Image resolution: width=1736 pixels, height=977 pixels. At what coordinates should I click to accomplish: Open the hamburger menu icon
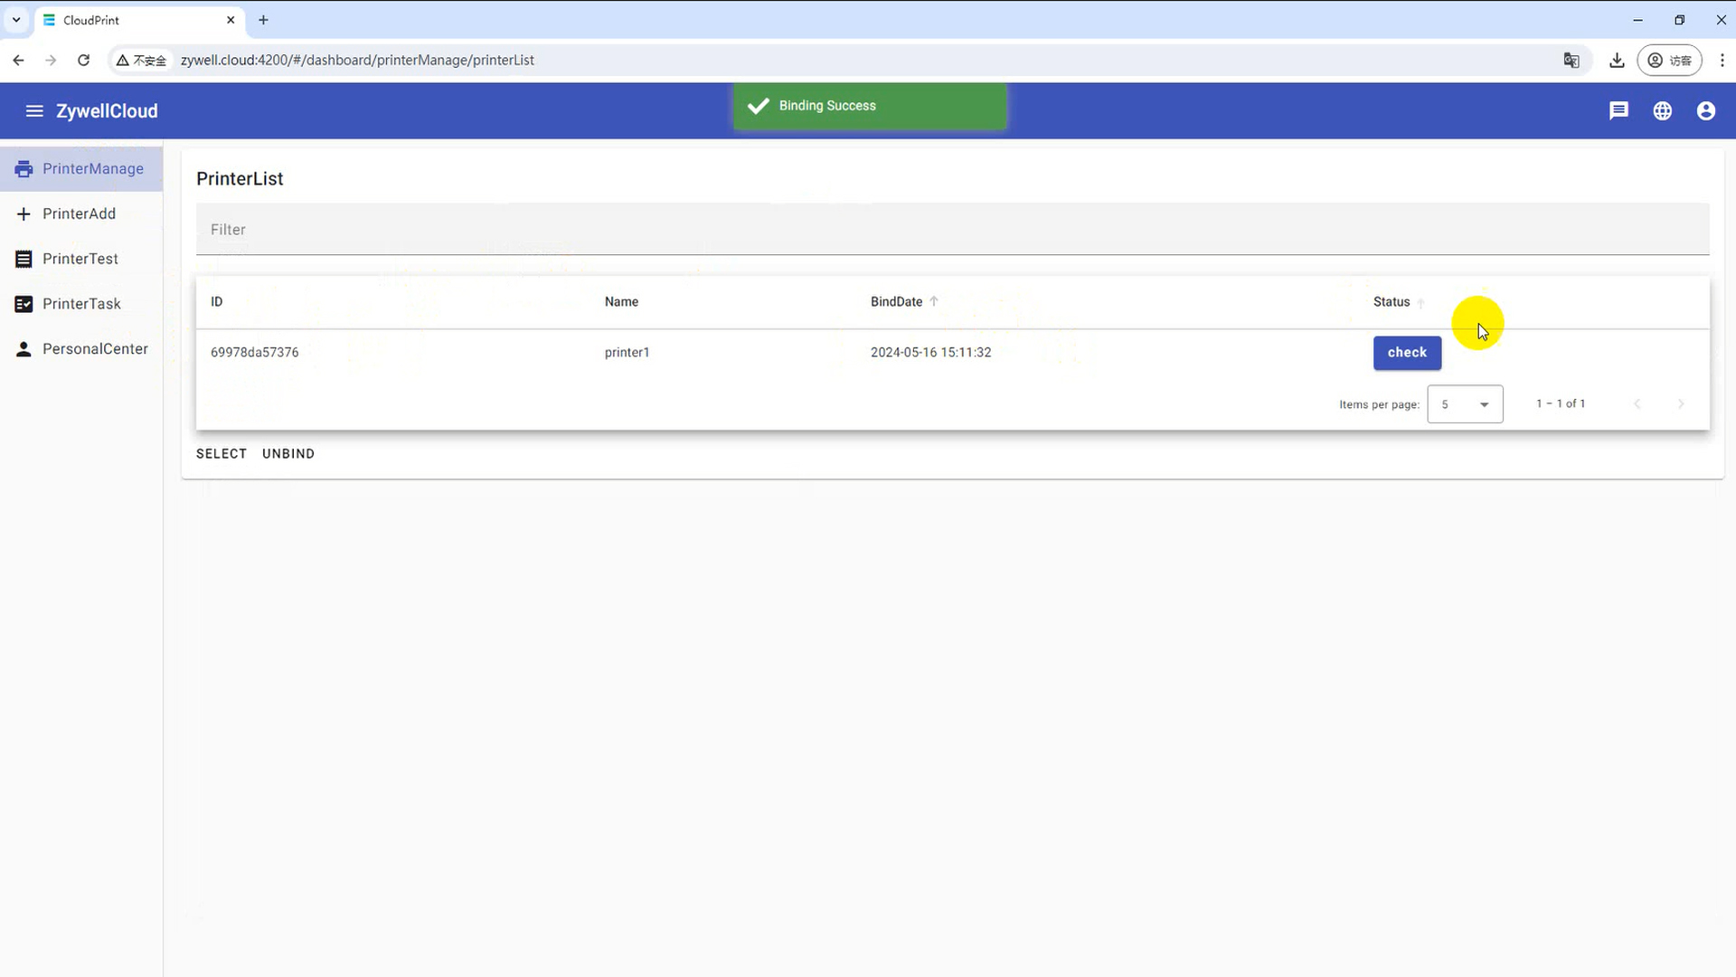tap(34, 111)
